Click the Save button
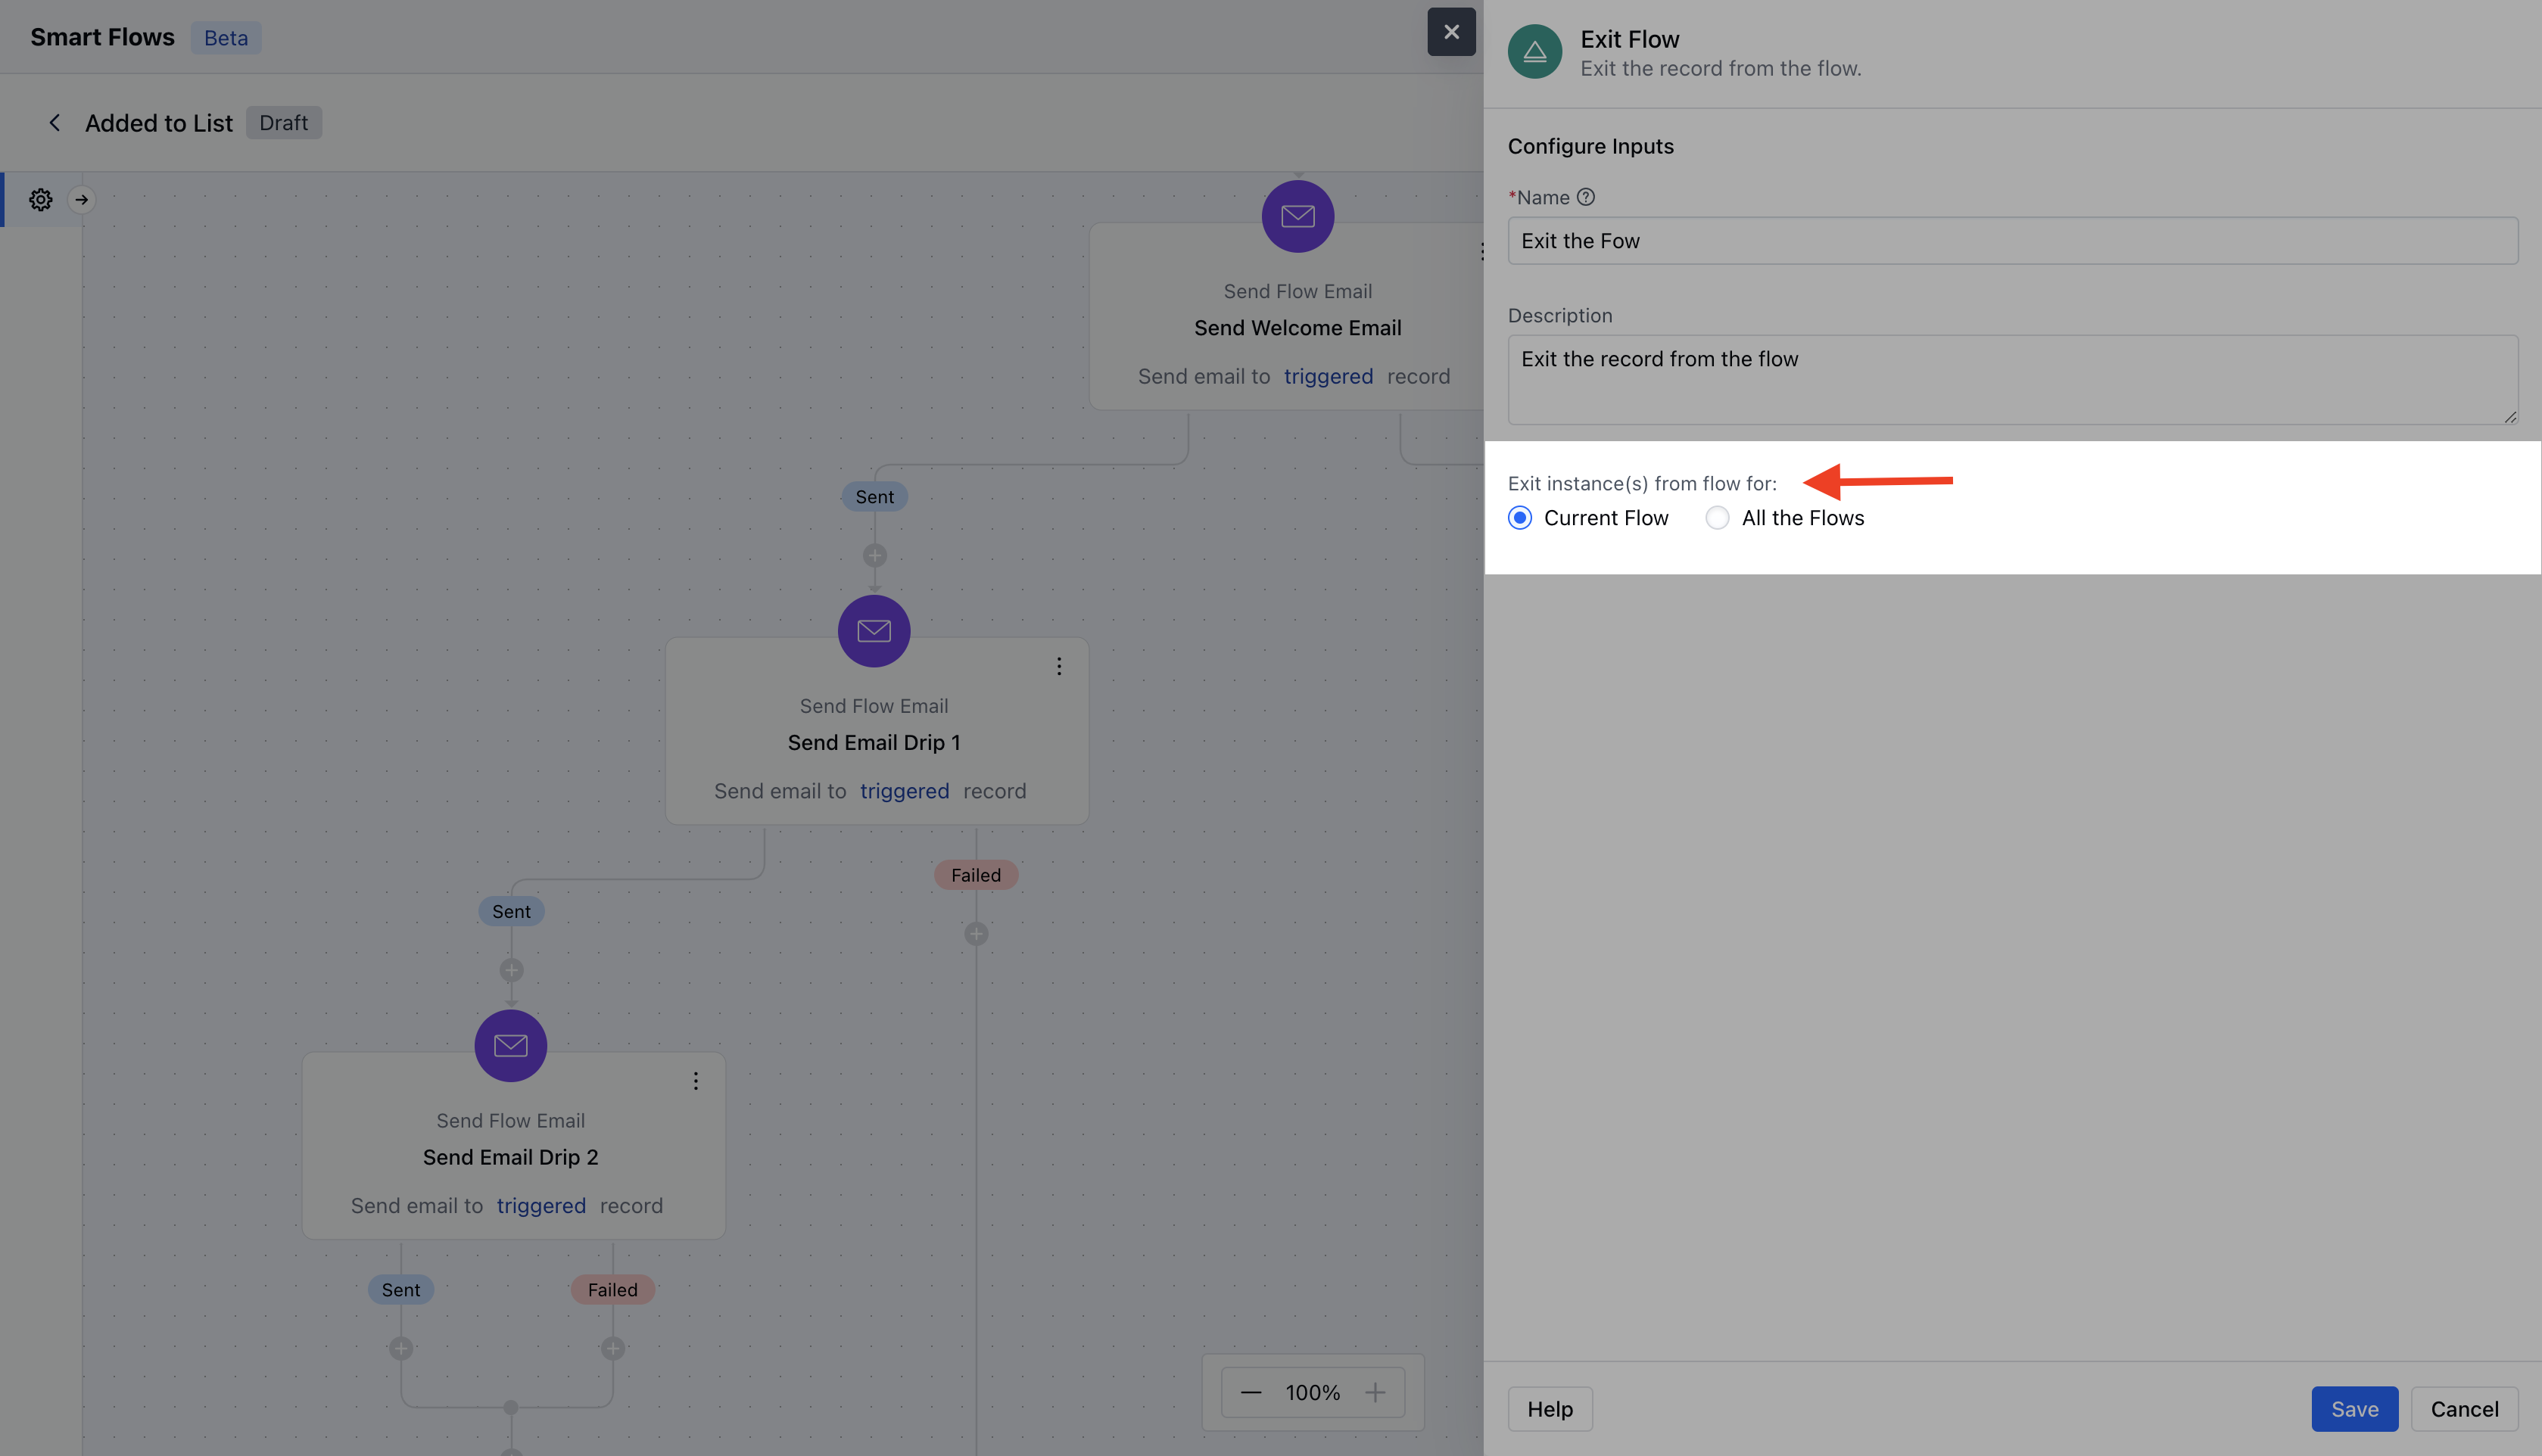 pyautogui.click(x=2354, y=1409)
